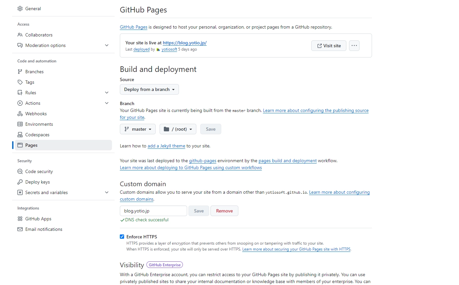Open Learn more about custom workflows link

(x=191, y=167)
